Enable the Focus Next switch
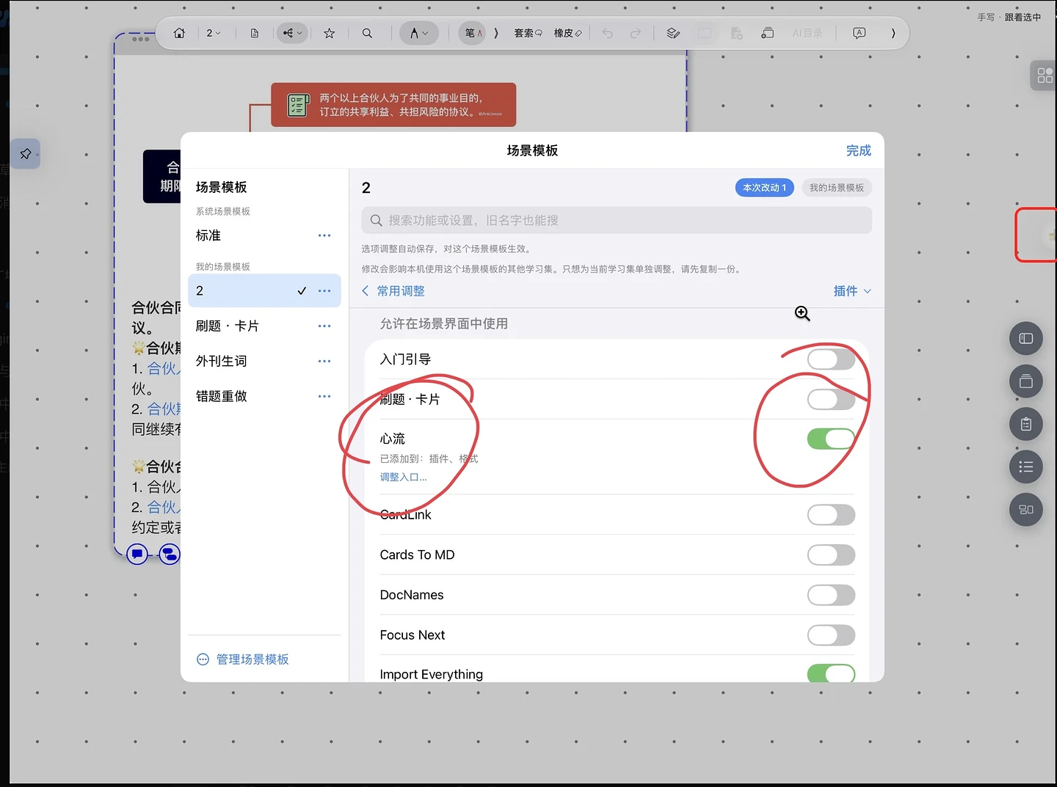 coord(831,635)
